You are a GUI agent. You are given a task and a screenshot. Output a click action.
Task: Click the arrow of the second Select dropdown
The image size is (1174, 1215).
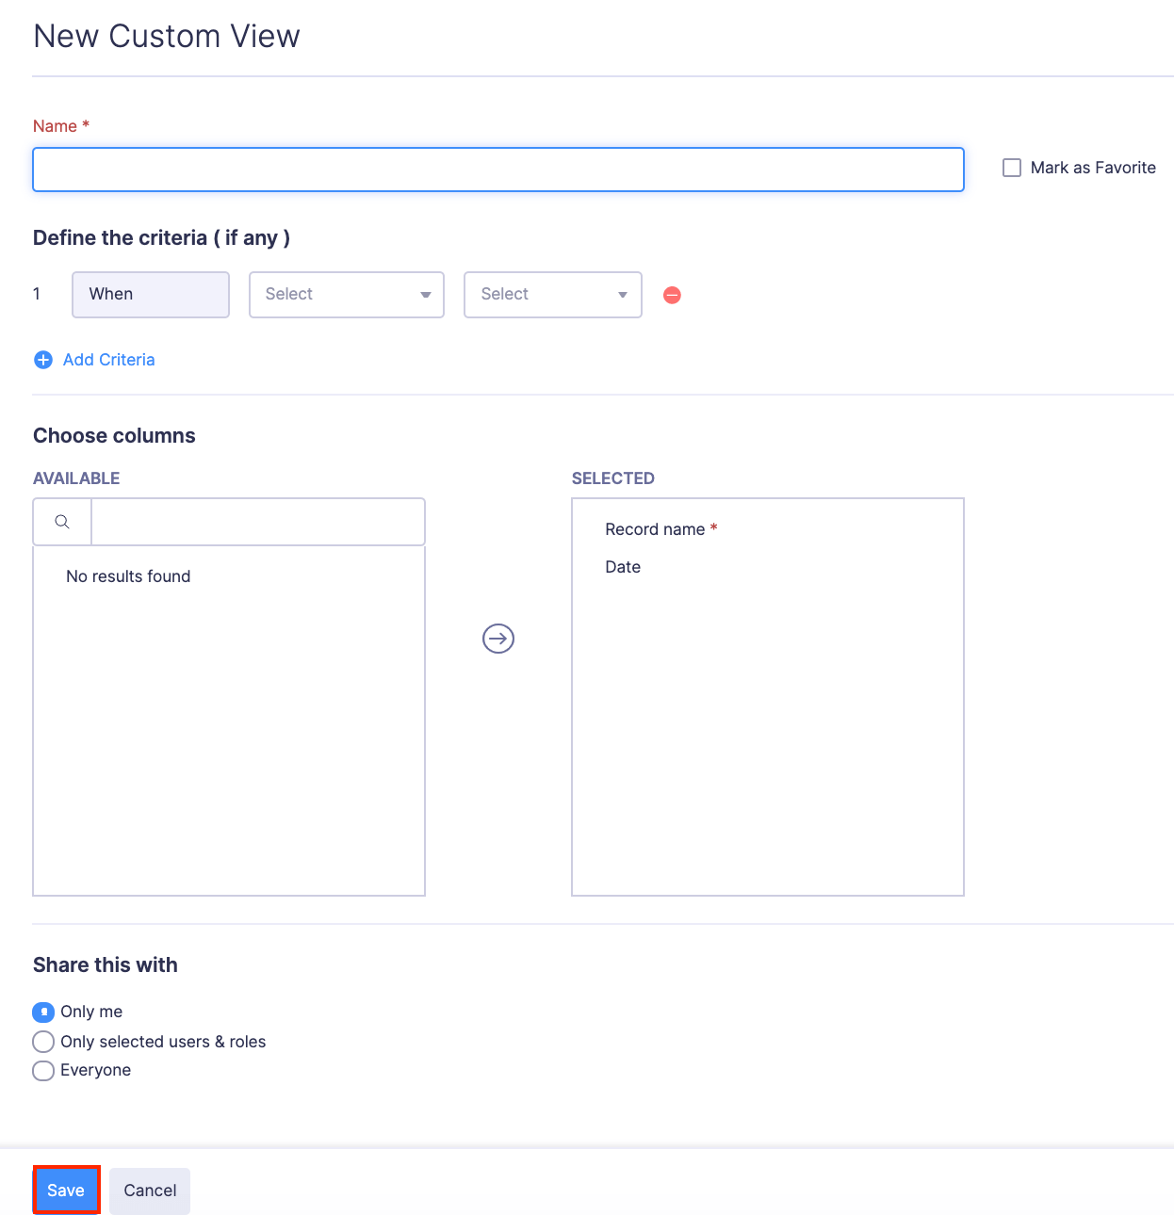622,295
